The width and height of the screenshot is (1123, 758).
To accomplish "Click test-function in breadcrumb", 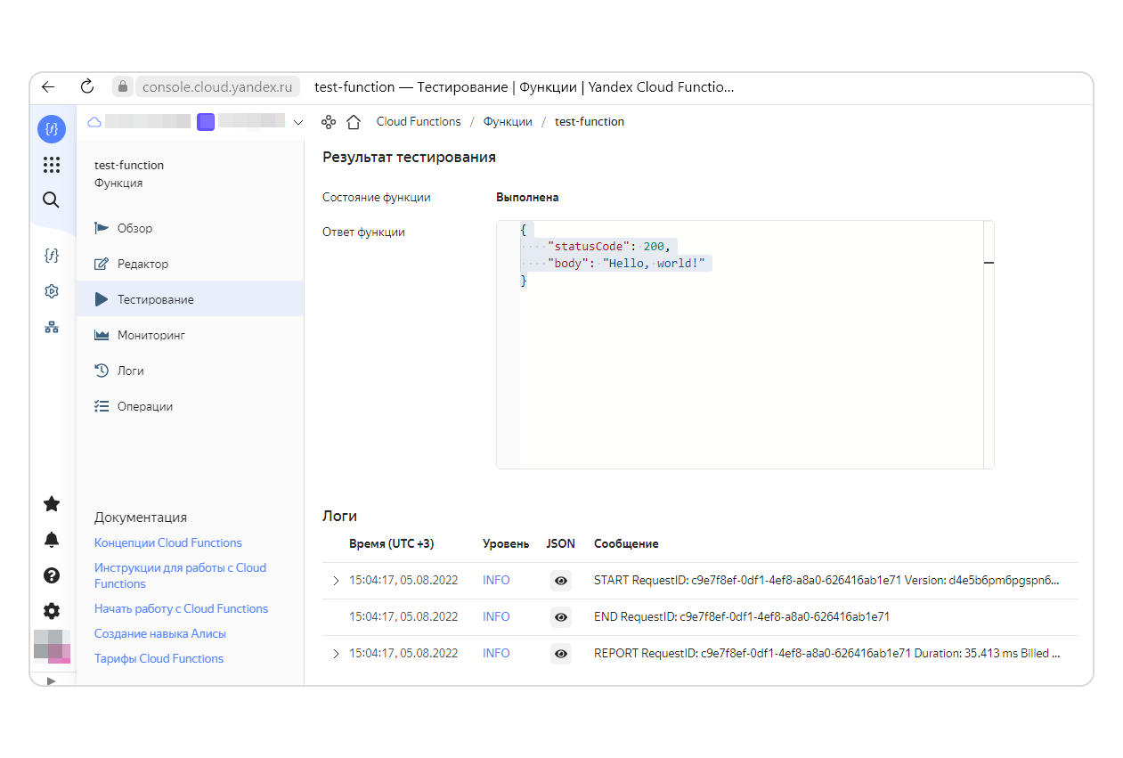I will click(590, 122).
